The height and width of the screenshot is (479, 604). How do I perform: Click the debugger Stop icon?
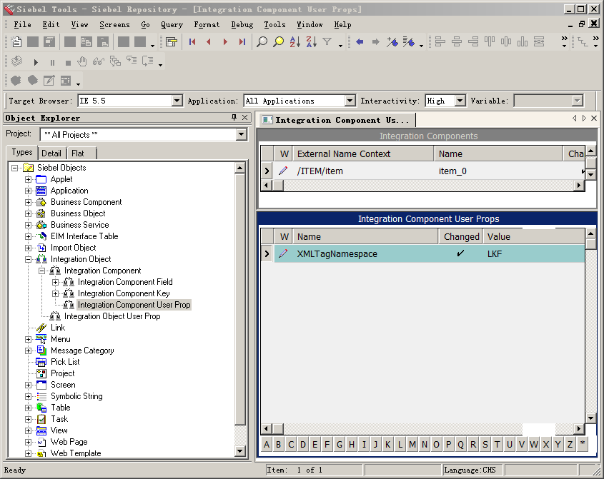click(x=68, y=62)
